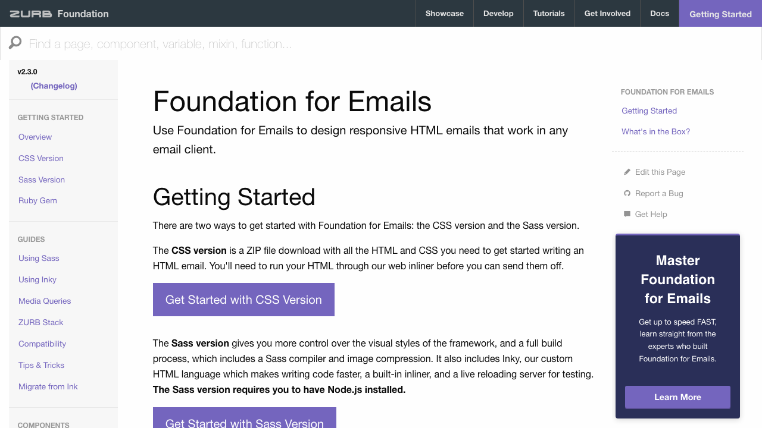Click the search magnifying glass icon

14,43
